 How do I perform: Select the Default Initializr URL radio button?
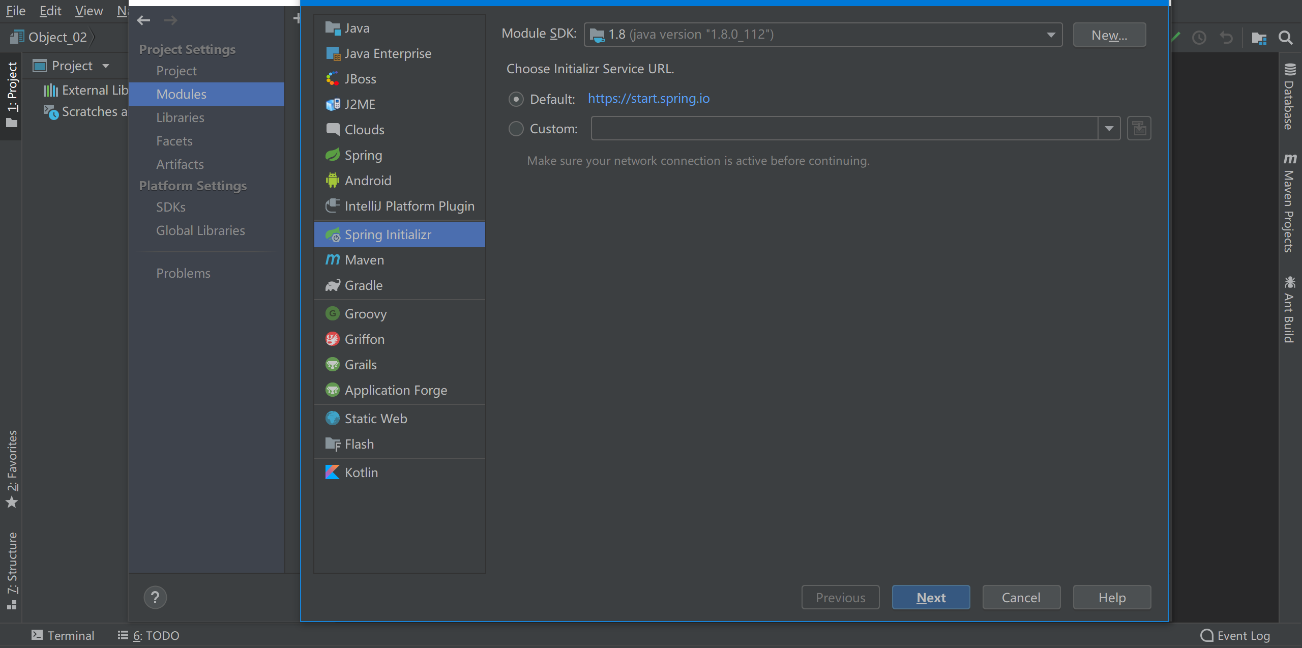click(x=516, y=99)
